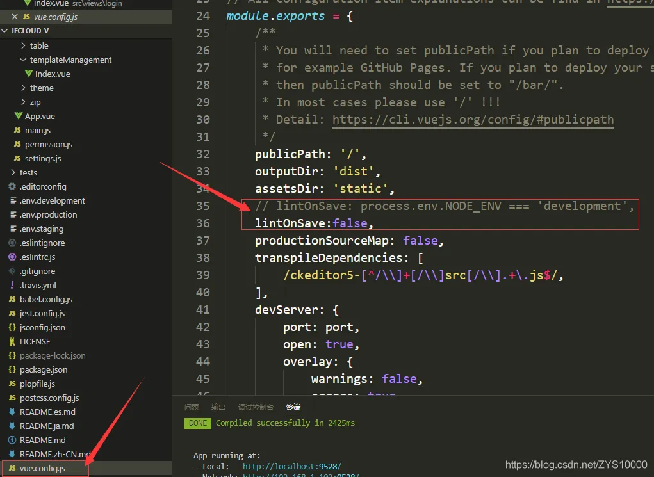Image resolution: width=654 pixels, height=477 pixels.
Task: Click the license icon of LICENSE
Action: coord(12,341)
